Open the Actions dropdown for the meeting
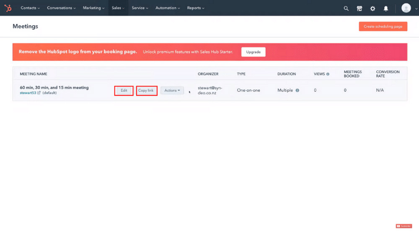The width and height of the screenshot is (419, 233). [x=172, y=91]
